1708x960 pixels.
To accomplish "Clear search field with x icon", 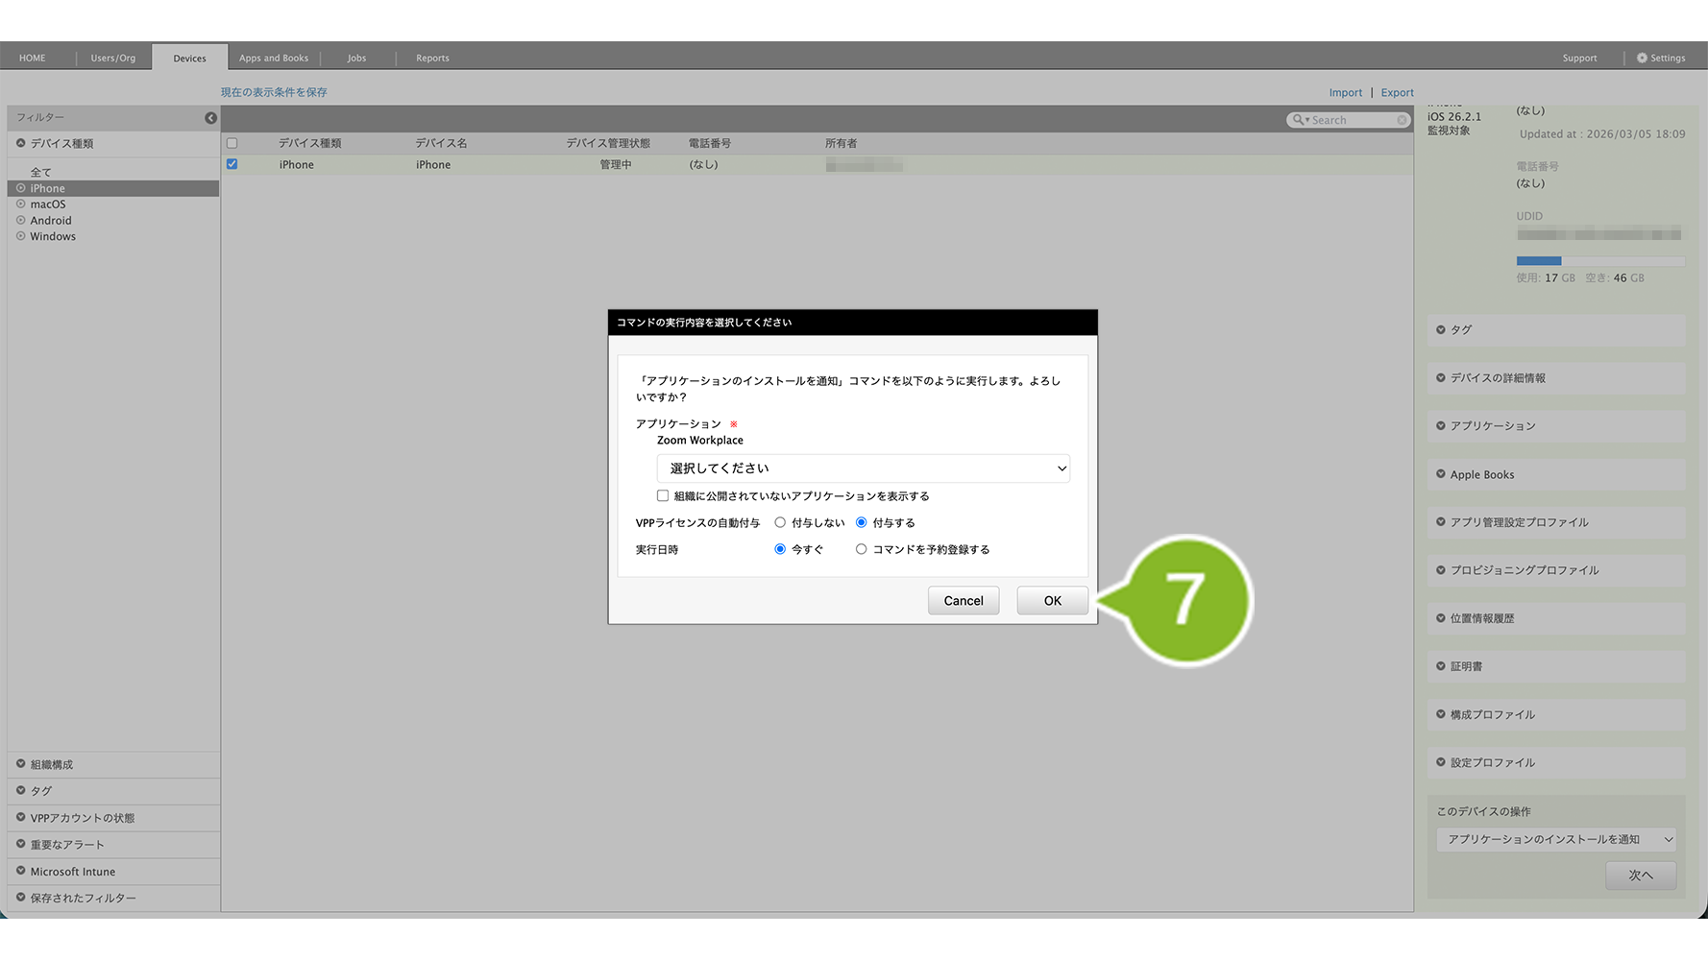I will (1402, 120).
